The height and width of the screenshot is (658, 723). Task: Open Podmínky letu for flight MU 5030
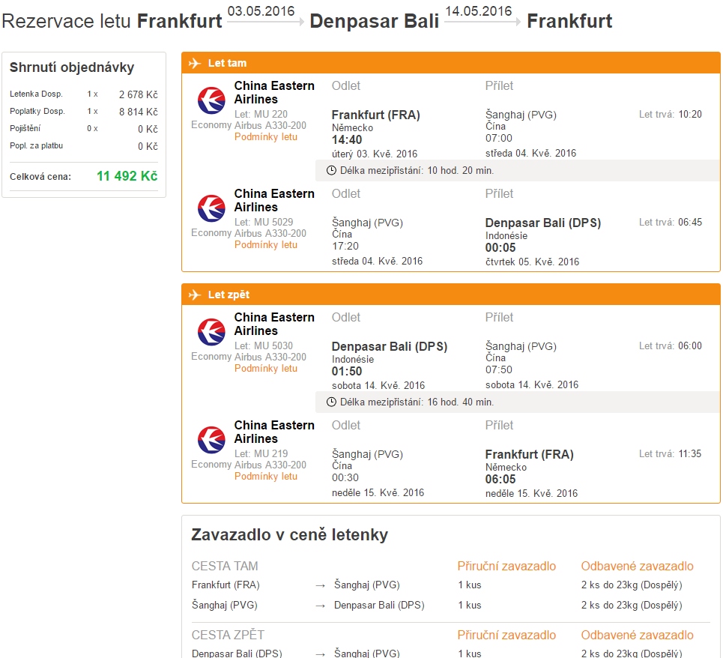(265, 369)
